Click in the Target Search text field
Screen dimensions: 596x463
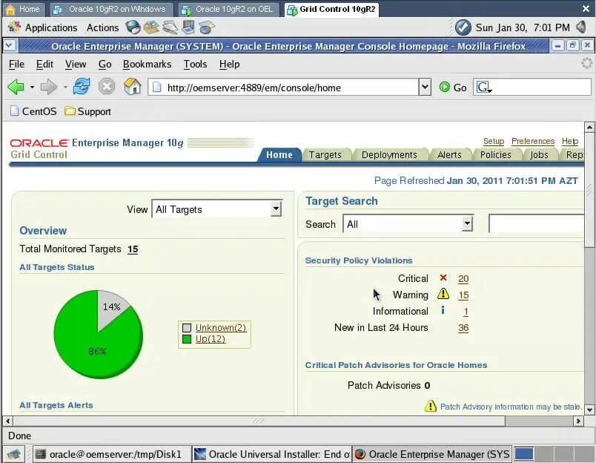tap(536, 223)
